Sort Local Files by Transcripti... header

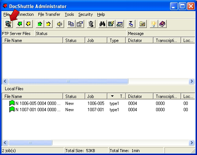coord(167,96)
